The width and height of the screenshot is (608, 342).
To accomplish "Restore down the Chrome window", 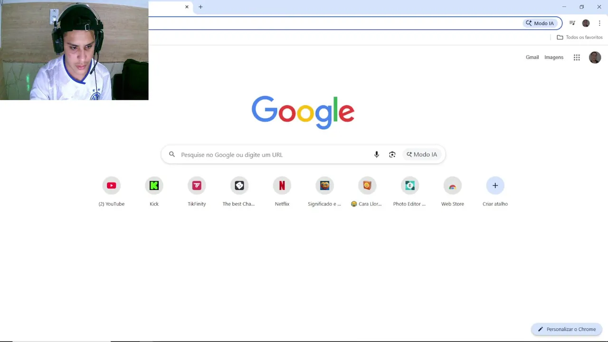I will 581,7.
